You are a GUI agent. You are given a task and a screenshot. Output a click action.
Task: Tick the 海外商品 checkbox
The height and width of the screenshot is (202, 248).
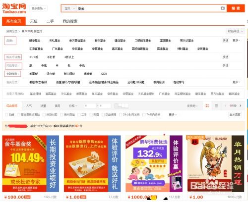point(62,114)
